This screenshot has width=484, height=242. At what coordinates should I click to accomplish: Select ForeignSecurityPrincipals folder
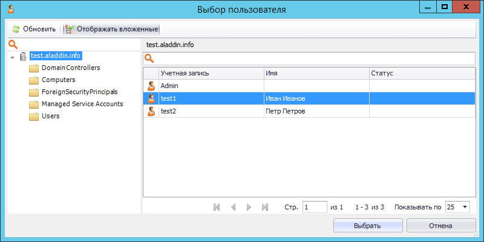tap(80, 92)
